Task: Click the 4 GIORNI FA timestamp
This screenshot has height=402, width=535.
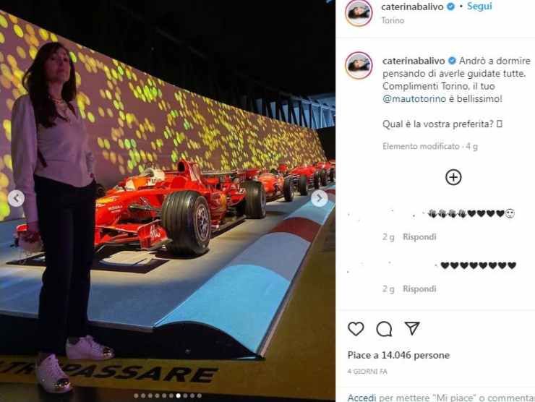Action: [x=367, y=372]
